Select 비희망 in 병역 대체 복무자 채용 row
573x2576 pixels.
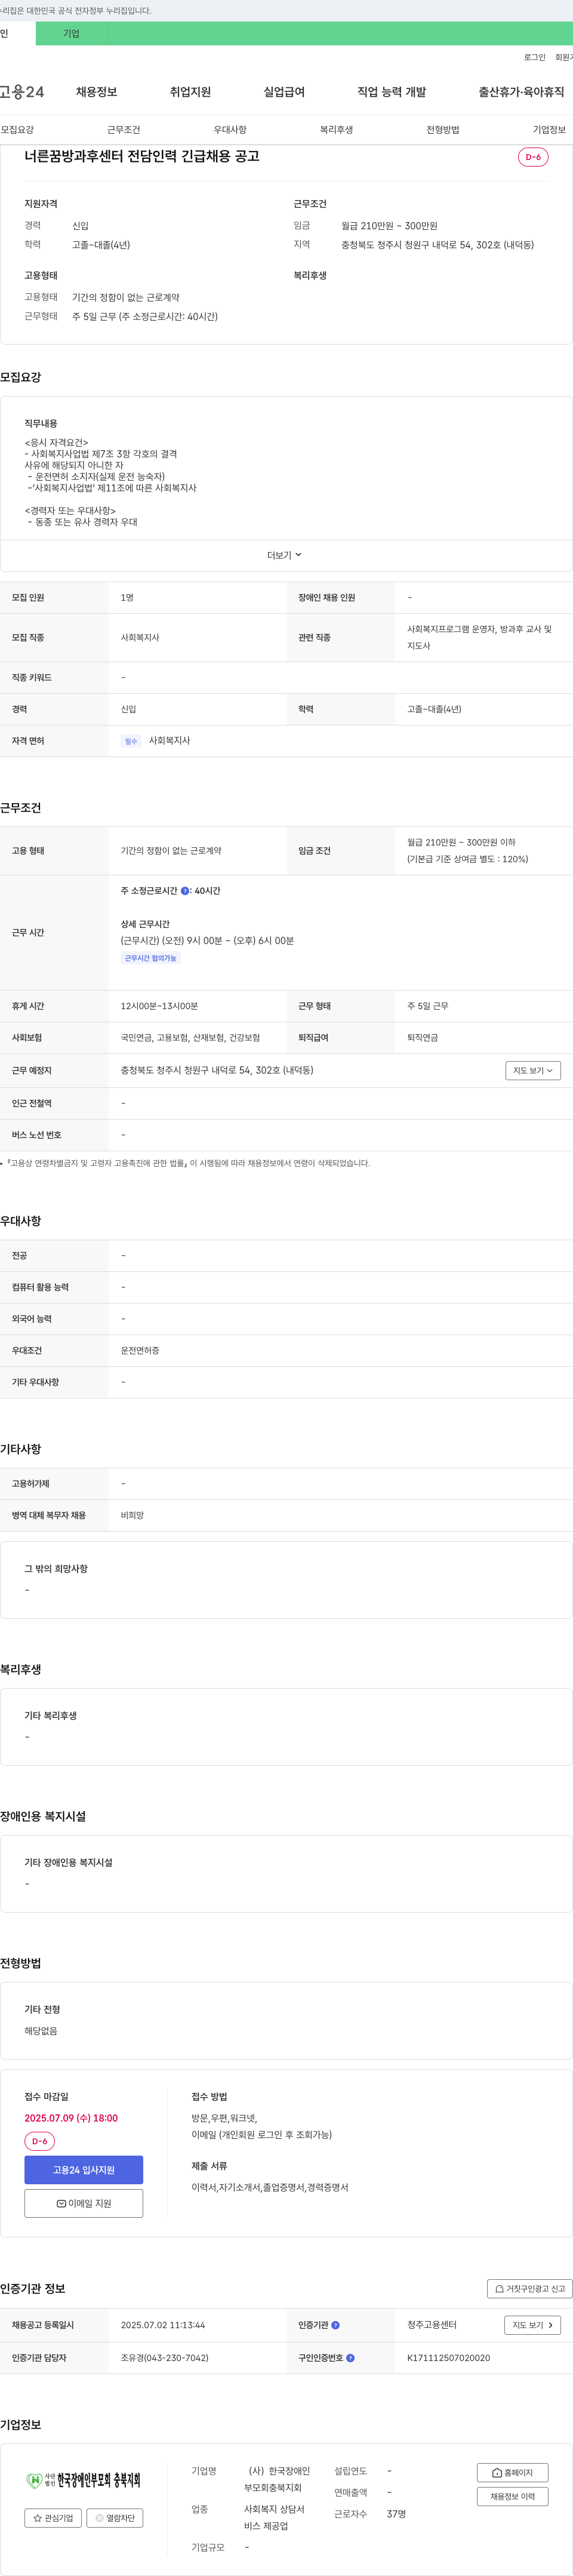point(132,1516)
